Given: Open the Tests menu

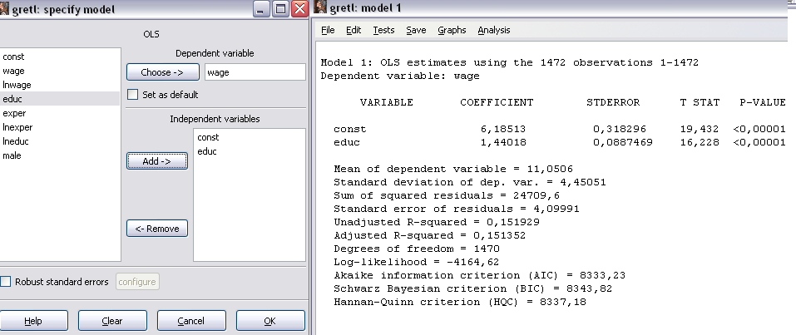Looking at the screenshot, I should [x=383, y=30].
